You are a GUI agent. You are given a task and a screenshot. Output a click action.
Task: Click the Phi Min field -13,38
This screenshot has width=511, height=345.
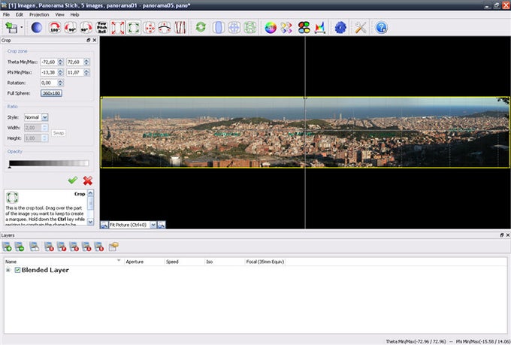point(49,72)
